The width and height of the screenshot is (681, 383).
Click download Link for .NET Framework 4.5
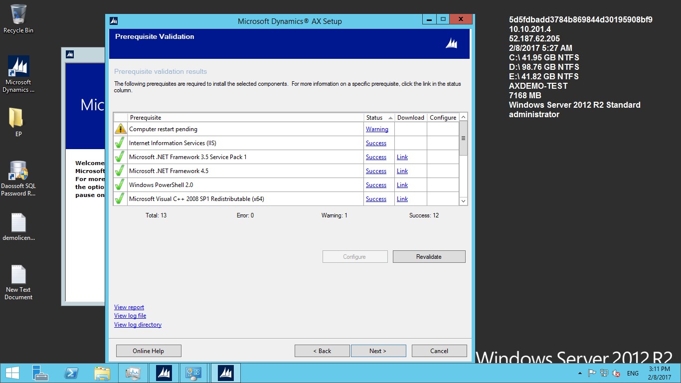pyautogui.click(x=402, y=171)
